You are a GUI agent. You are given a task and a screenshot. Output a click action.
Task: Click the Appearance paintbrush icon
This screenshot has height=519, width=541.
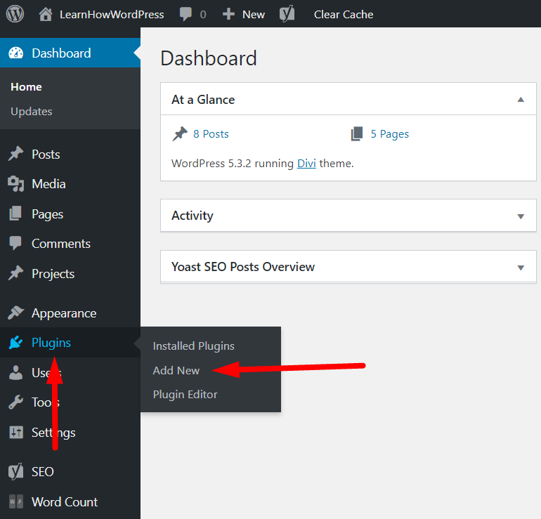click(16, 313)
